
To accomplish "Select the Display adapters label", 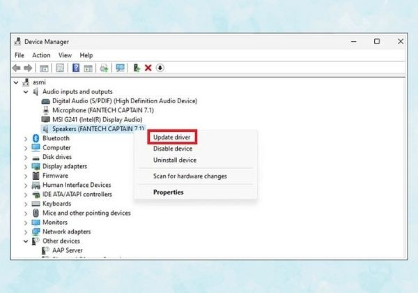I will tap(65, 166).
